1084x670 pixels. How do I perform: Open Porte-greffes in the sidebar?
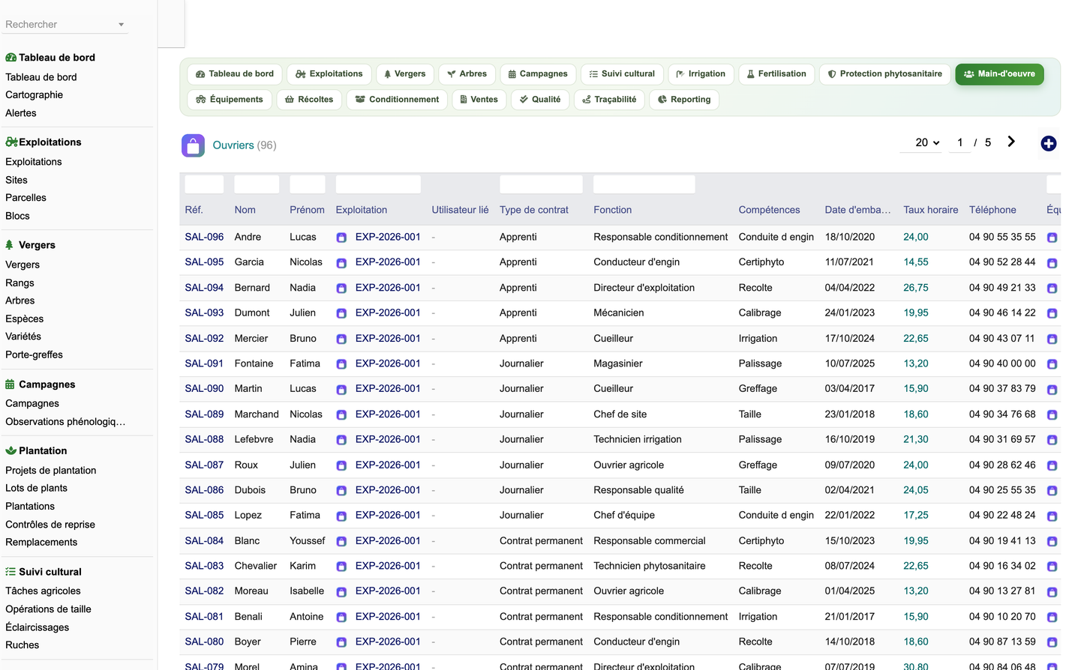34,355
